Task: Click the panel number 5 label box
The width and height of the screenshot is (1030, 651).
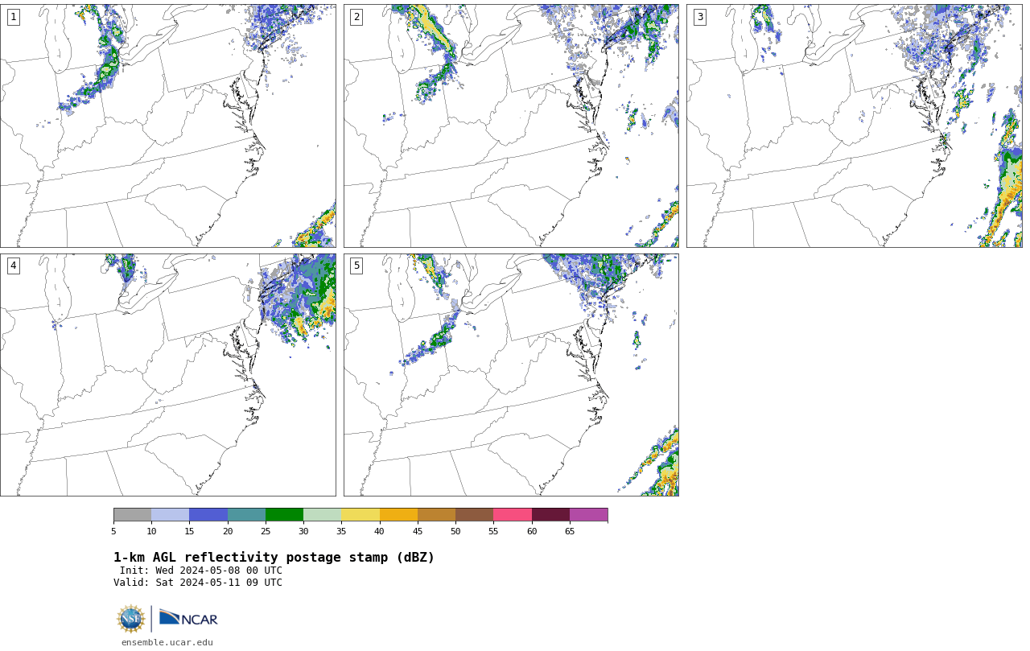Action: coord(356,266)
